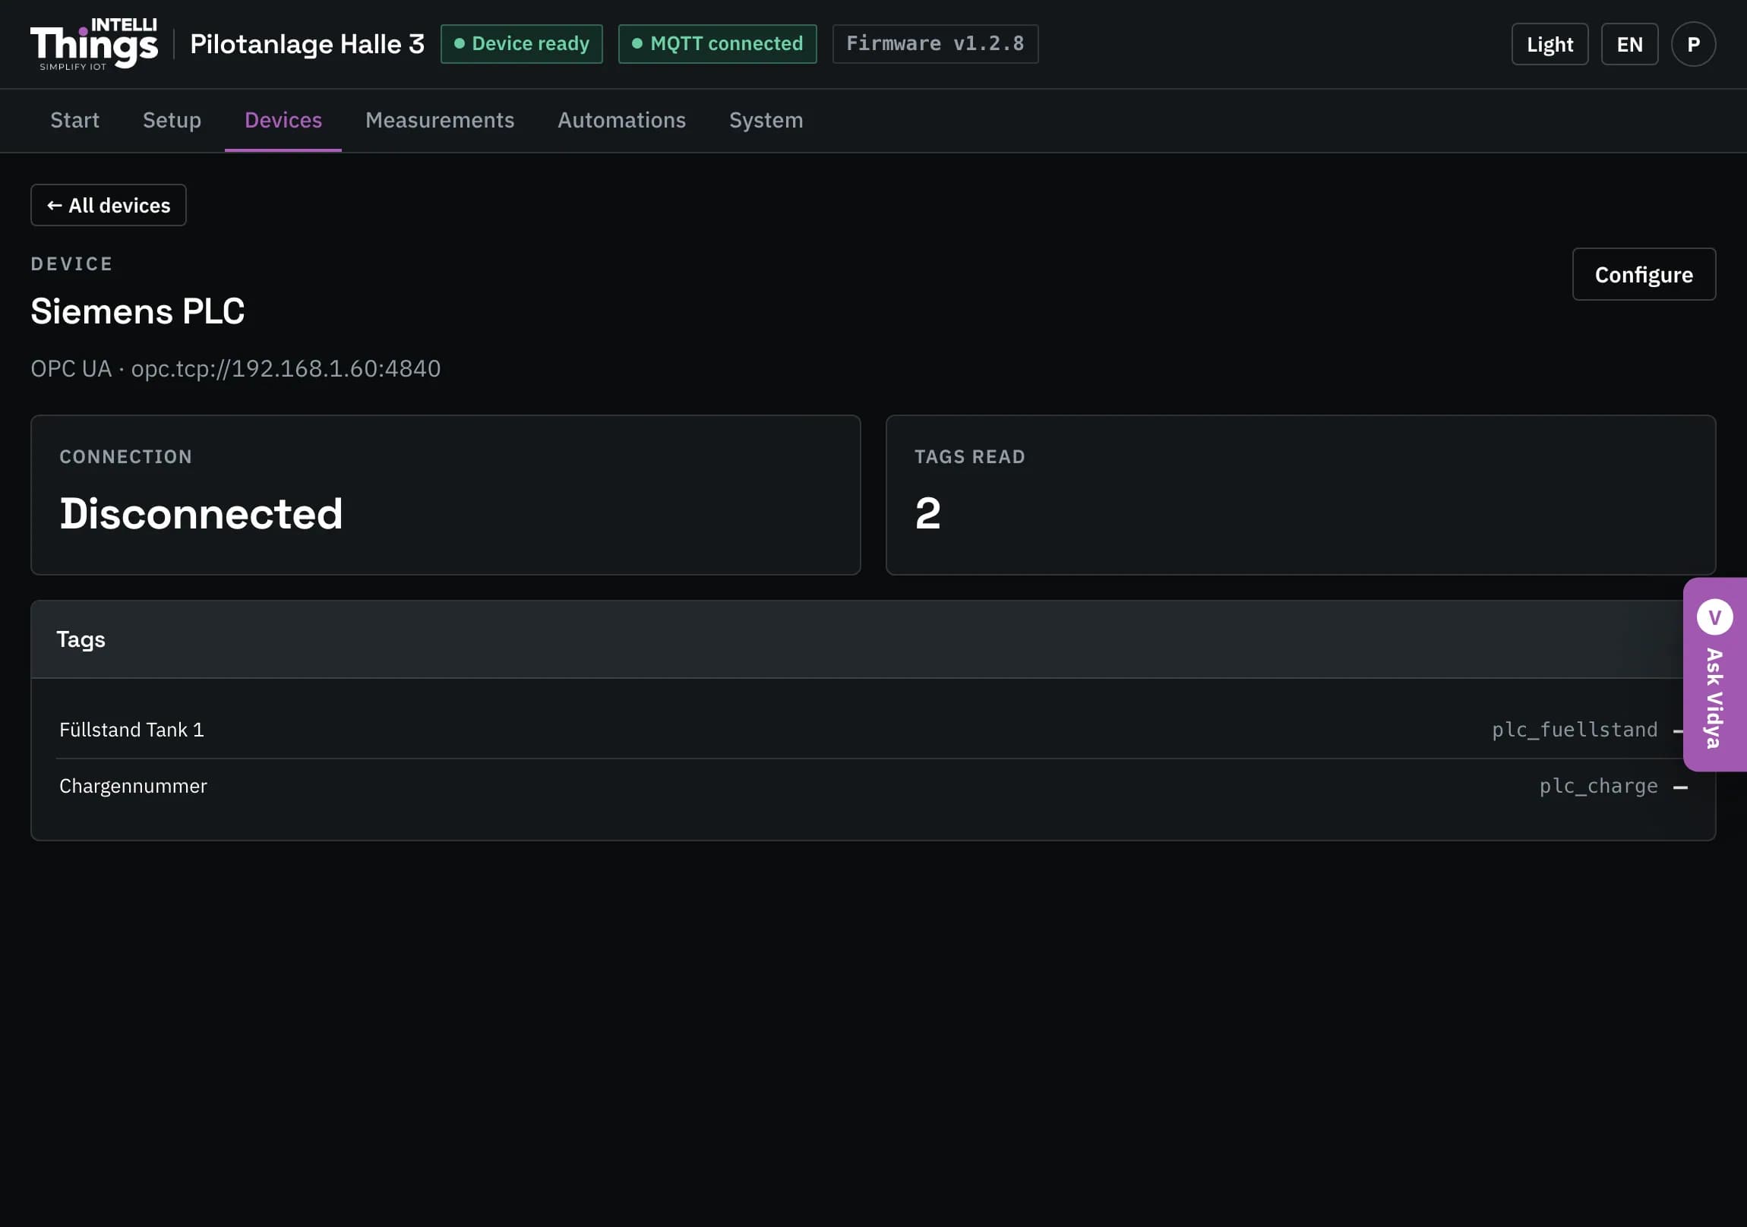Click the MQTT connected status badge
The image size is (1747, 1227).
[717, 44]
